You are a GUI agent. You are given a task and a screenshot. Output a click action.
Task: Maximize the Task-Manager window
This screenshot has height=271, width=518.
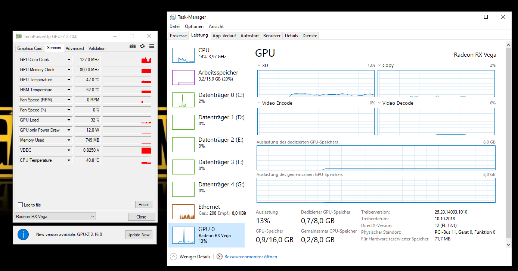[486, 17]
